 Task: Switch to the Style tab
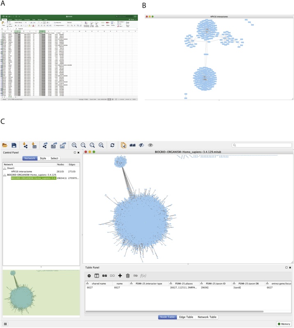[43, 158]
